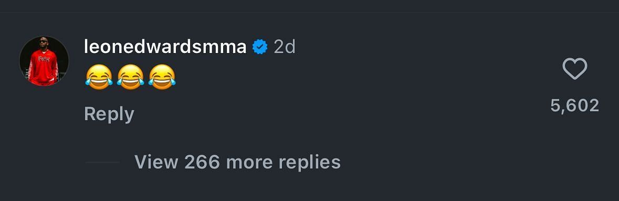Viewport: 619px width, 201px height.
Task: Like the comment with the heart icon
Action: pyautogui.click(x=574, y=69)
